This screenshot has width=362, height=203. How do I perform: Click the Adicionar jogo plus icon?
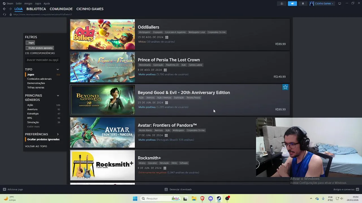[4, 189]
